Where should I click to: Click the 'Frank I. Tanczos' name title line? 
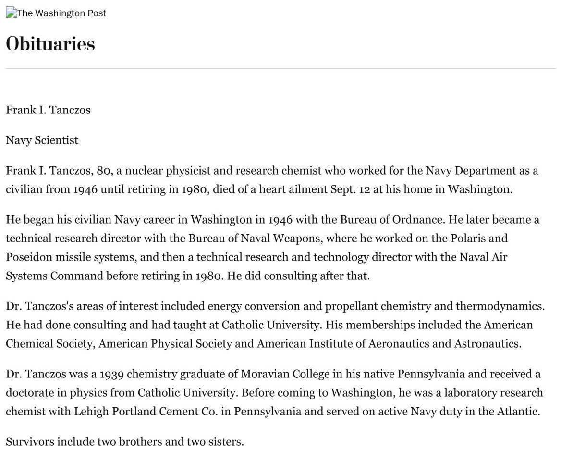(49, 110)
